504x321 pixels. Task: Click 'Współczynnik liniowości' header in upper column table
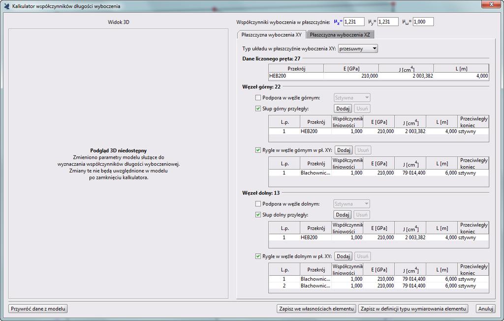point(347,122)
